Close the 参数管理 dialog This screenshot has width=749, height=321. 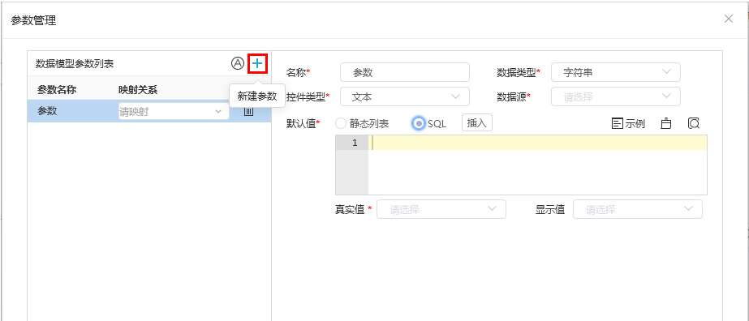pyautogui.click(x=729, y=19)
